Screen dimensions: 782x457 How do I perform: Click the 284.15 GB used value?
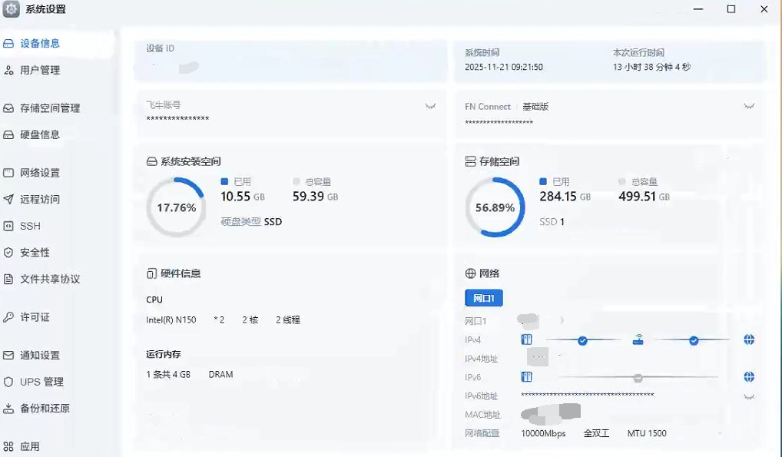click(565, 197)
